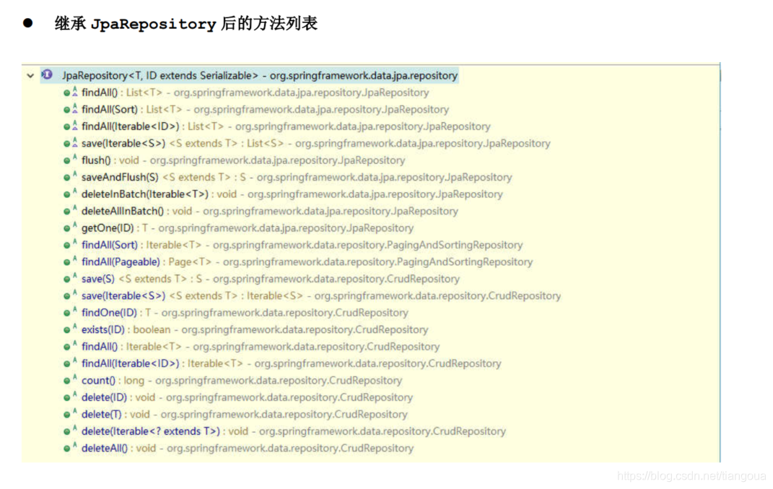Click method icon beside findAll(Pageable)

pyautogui.click(x=70, y=261)
